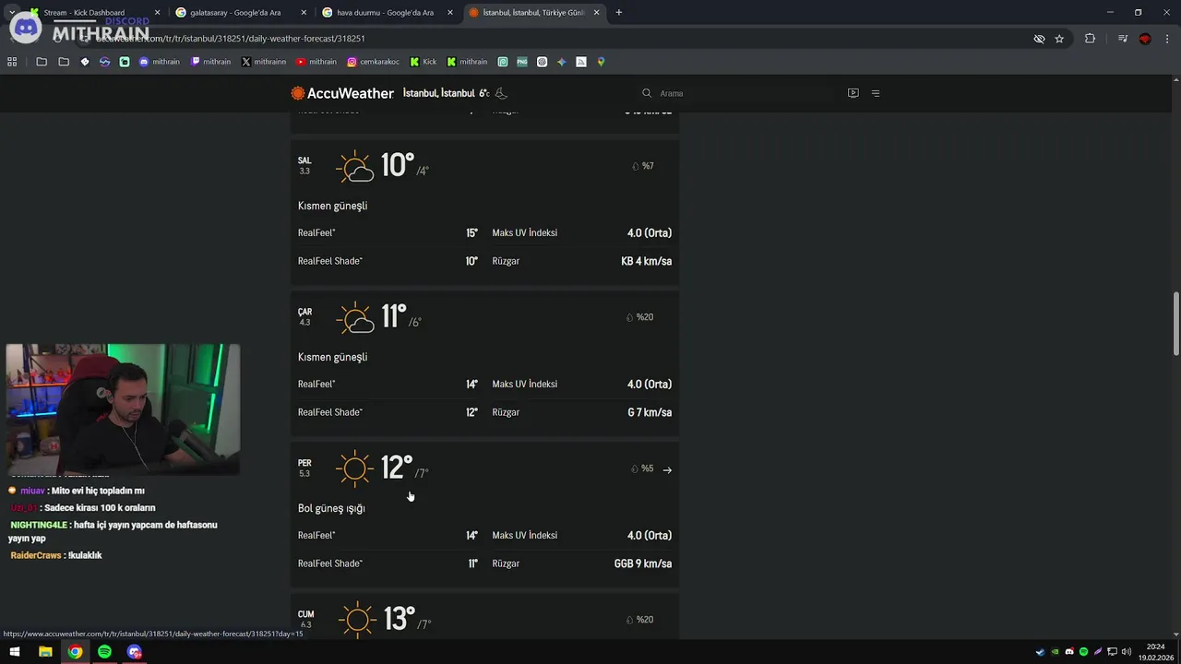Click the Chrome taskbar icon
This screenshot has height=664, width=1181.
[75, 652]
